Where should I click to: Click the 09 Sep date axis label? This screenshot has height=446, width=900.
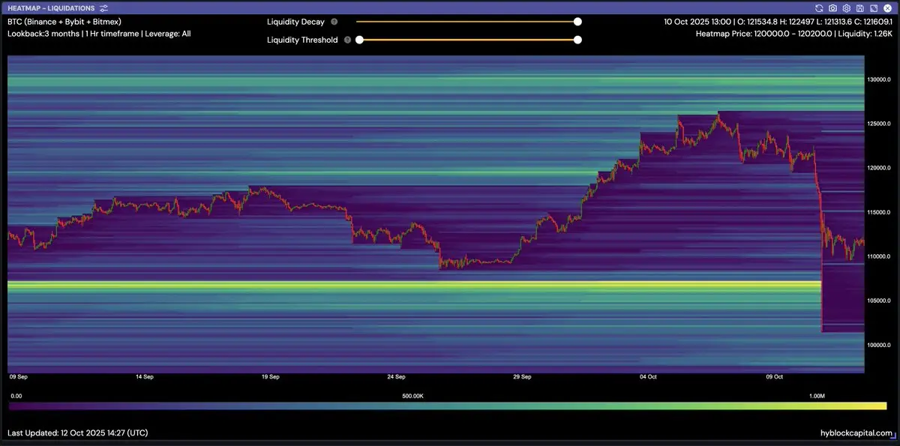(x=18, y=377)
